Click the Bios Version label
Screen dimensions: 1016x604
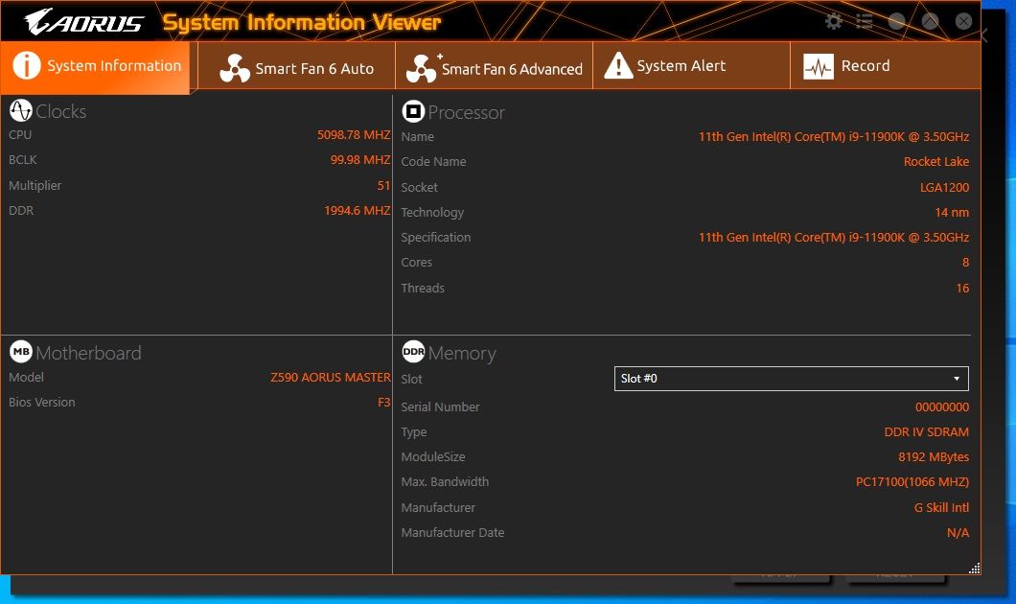pyautogui.click(x=42, y=403)
